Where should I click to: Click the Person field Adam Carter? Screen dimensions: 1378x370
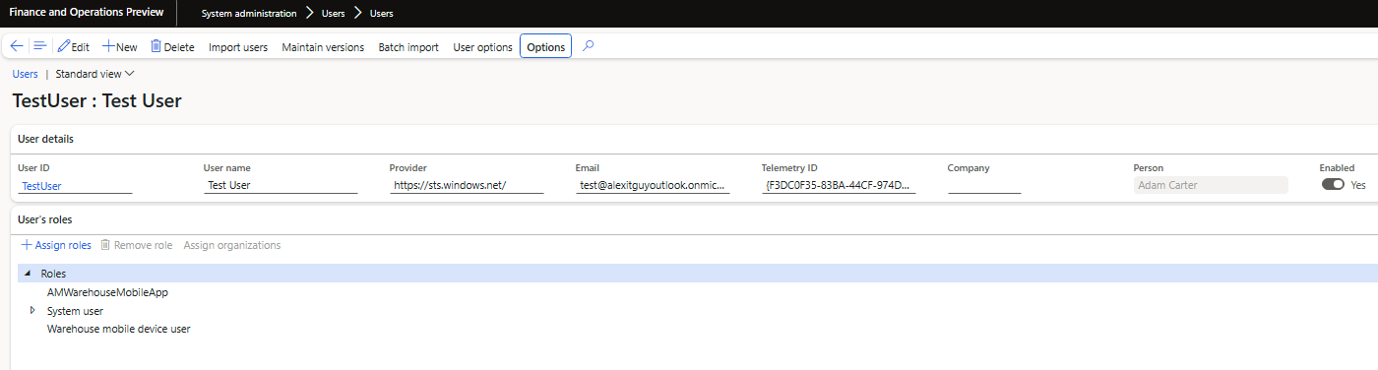pyautogui.click(x=1211, y=185)
